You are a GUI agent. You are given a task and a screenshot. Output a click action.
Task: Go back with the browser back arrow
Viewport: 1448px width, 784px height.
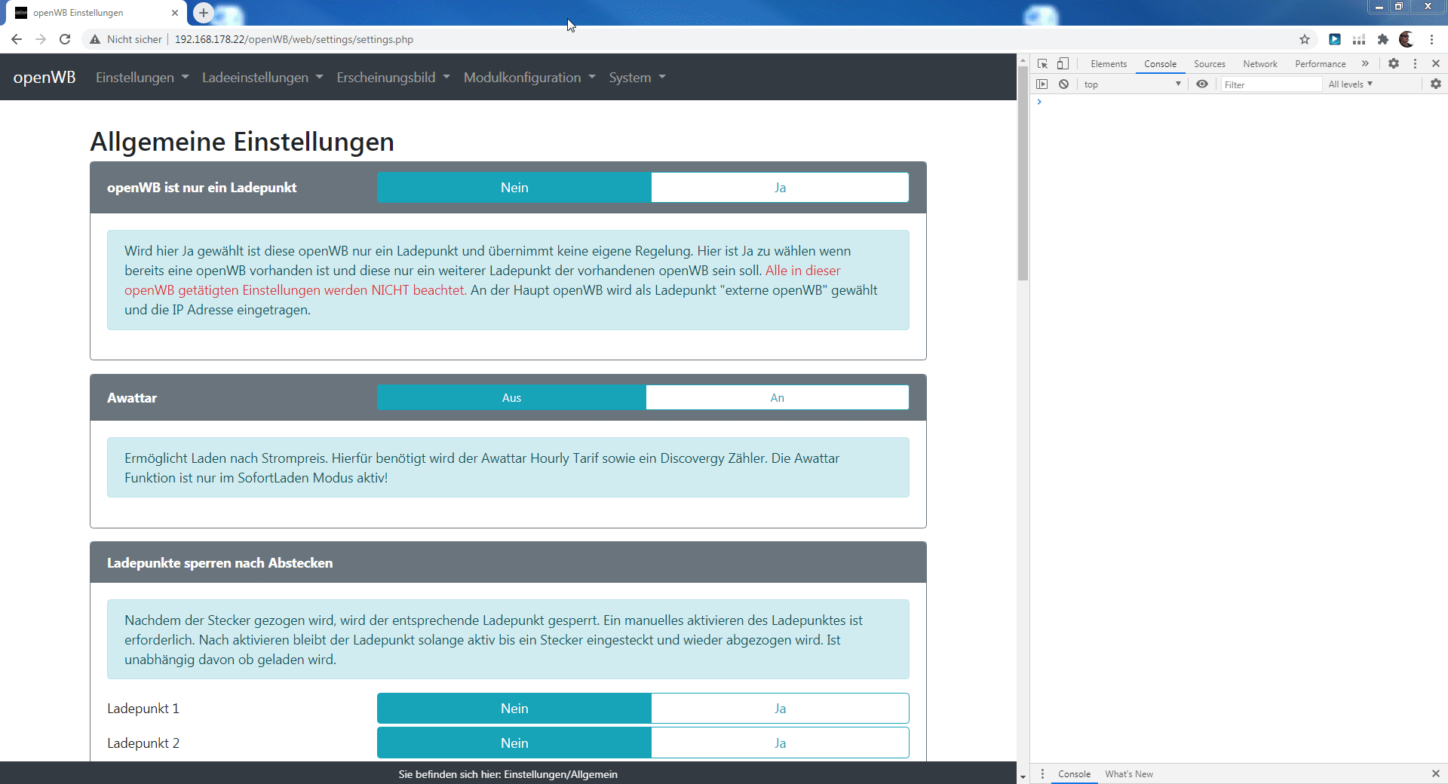coord(17,39)
